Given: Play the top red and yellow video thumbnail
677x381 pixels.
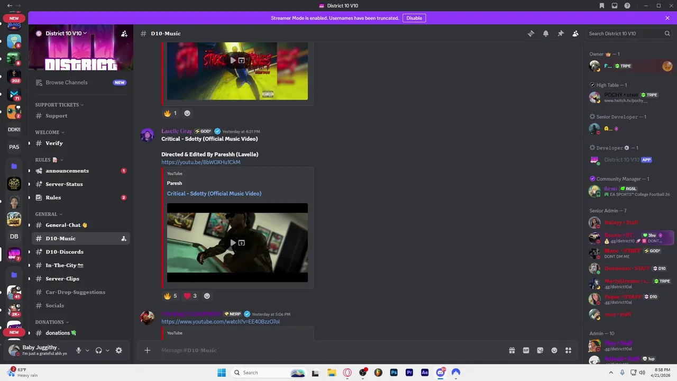Looking at the screenshot, I should click(x=233, y=60).
